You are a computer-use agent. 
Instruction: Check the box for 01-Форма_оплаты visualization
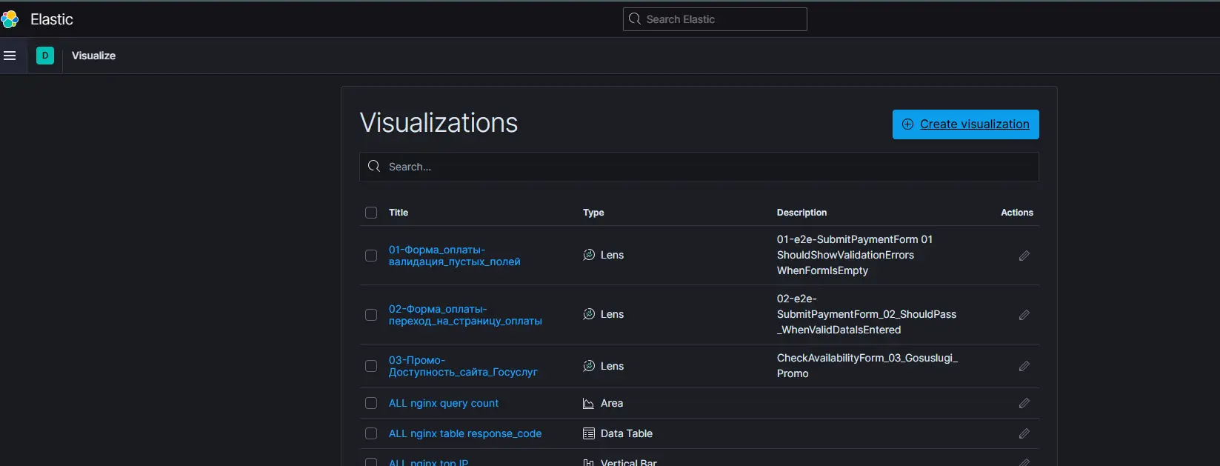(x=371, y=256)
